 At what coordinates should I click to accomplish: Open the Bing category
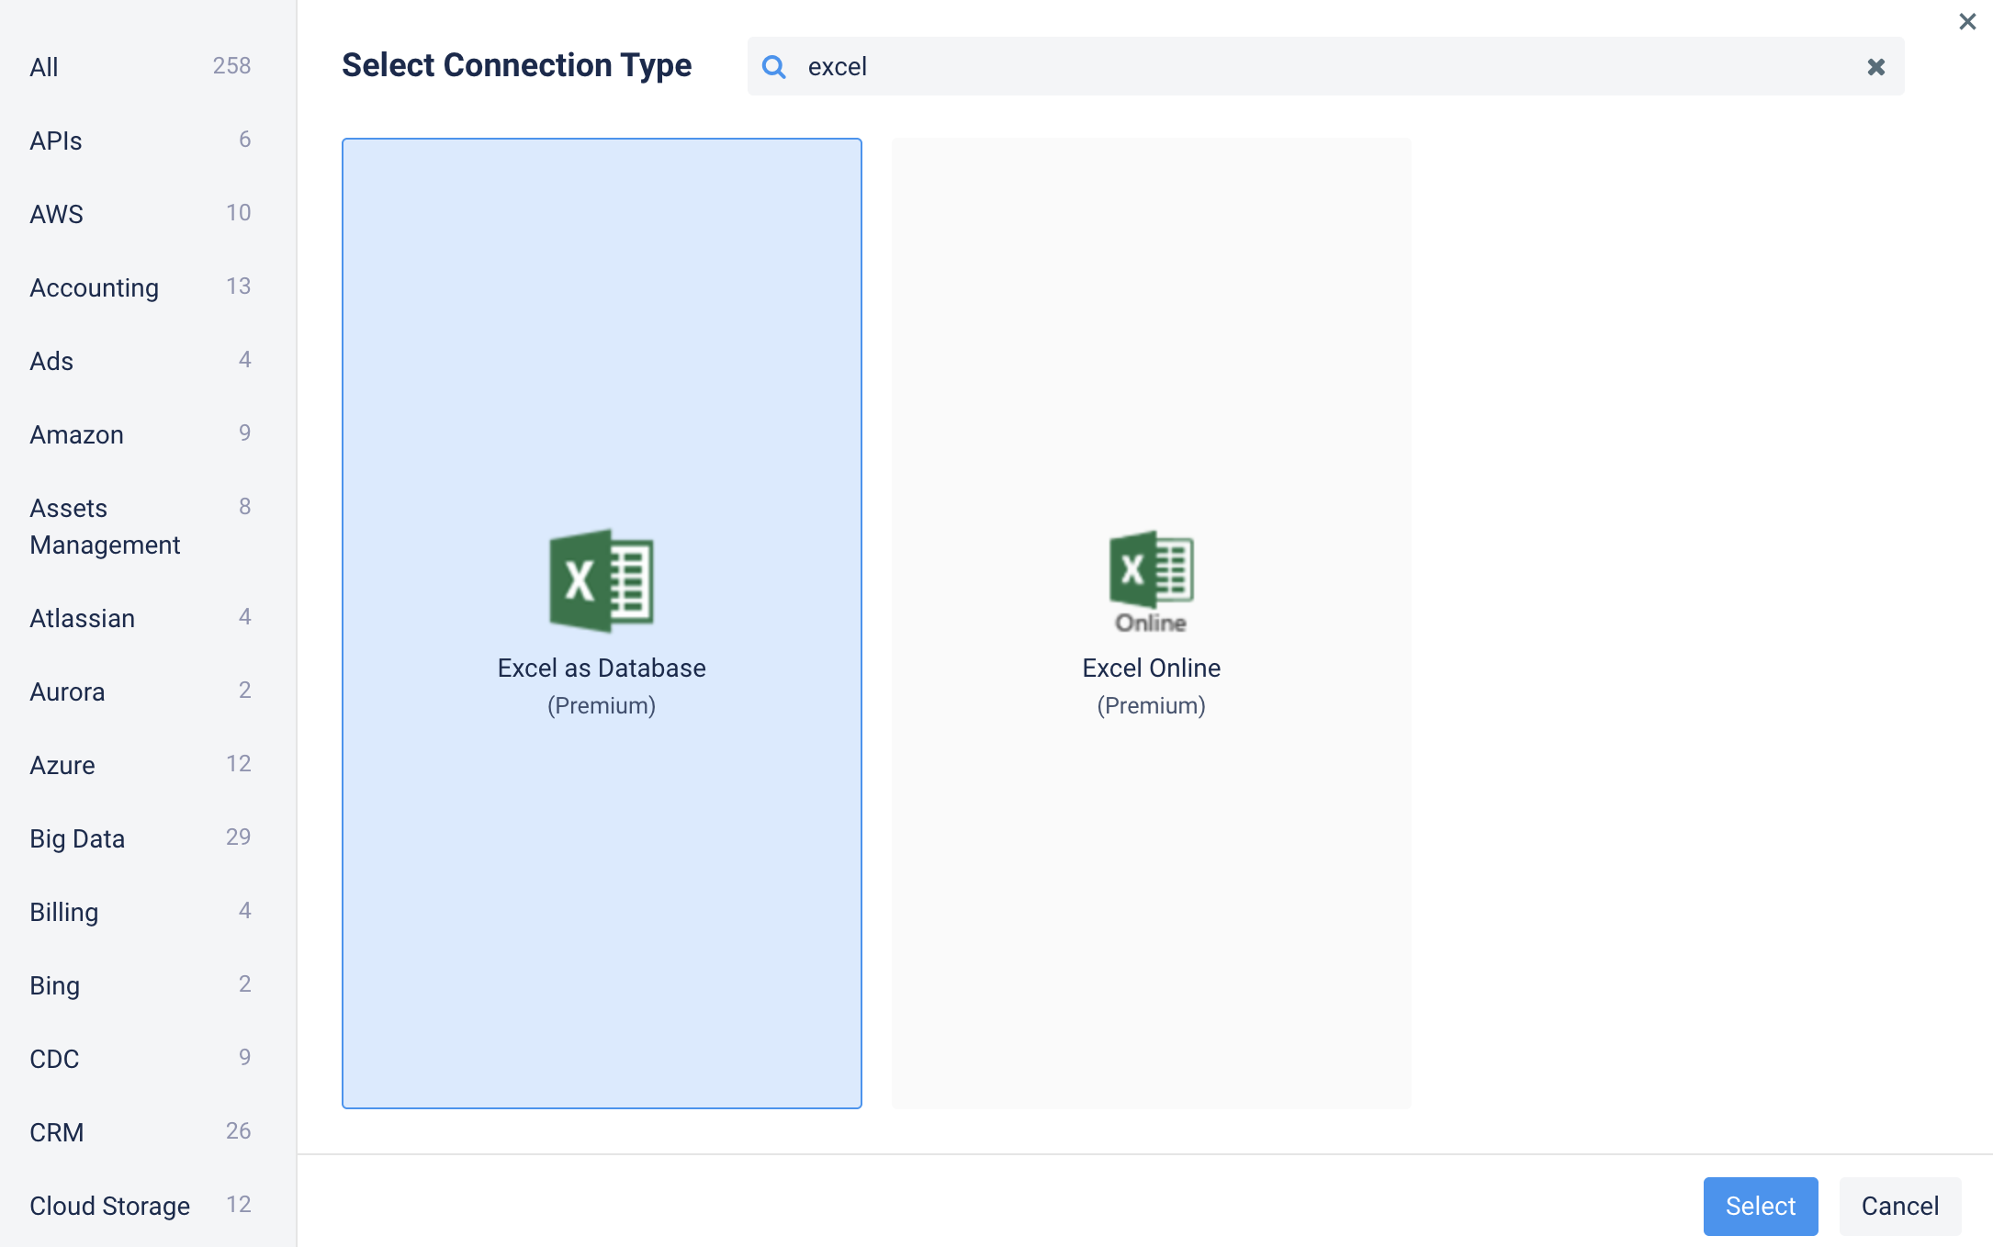141,985
